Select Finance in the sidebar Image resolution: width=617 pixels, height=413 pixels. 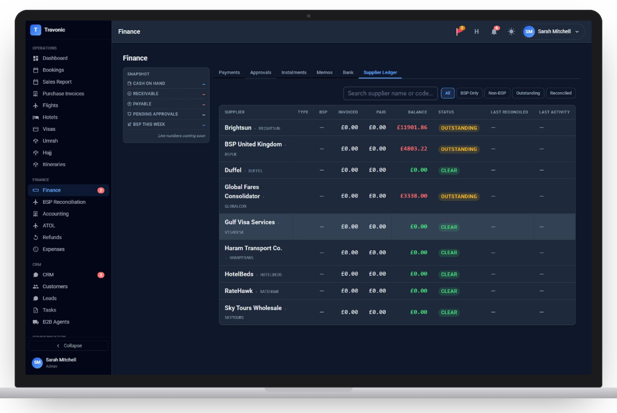click(x=68, y=190)
